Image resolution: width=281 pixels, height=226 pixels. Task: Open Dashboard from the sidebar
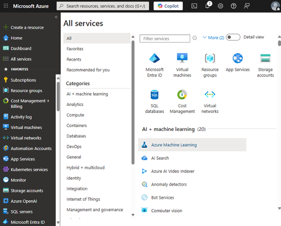click(21, 48)
